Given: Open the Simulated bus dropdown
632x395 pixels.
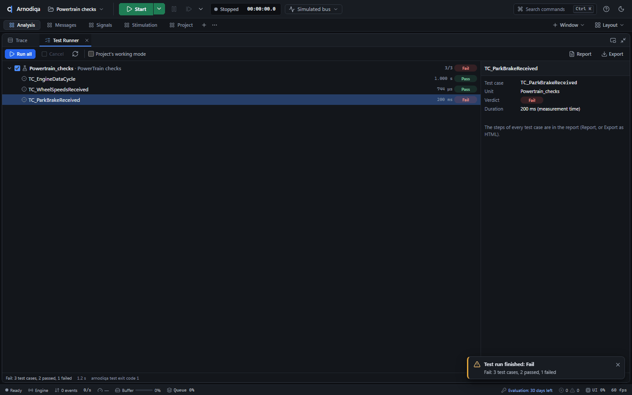Looking at the screenshot, I should tap(314, 9).
